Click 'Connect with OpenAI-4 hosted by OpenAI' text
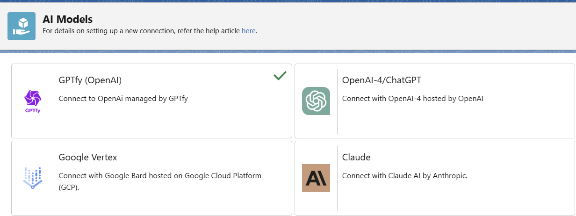Screen dimensions: 576x216 (413, 99)
